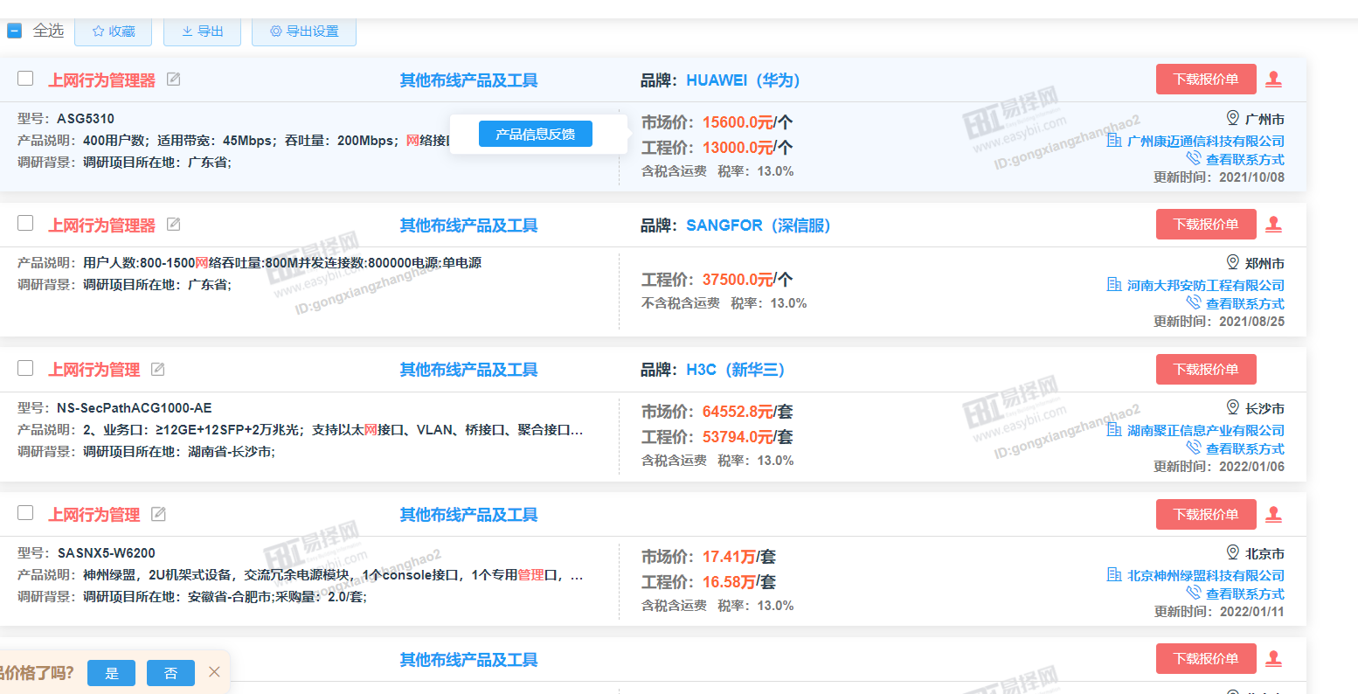
Task: Click building icon beside 广州康迈通信科技有限公司
Action: pyautogui.click(x=1114, y=140)
